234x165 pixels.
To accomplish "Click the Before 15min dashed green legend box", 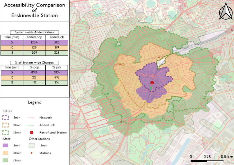I will (x=6, y=133).
